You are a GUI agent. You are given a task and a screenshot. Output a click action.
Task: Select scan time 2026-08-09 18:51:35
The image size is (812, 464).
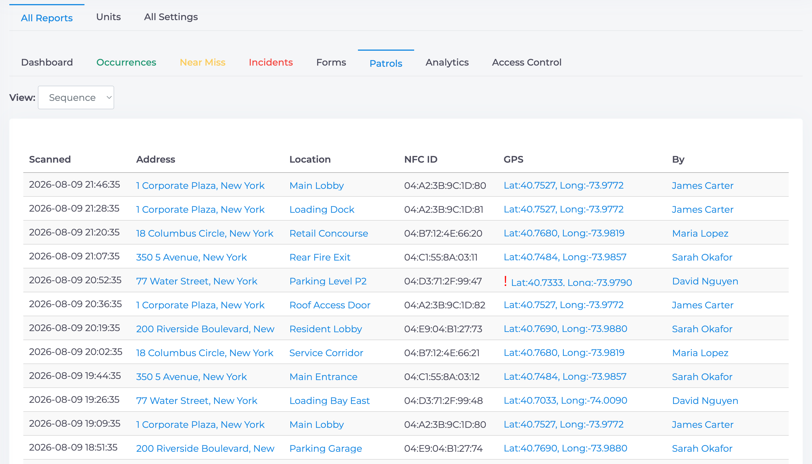(73, 447)
